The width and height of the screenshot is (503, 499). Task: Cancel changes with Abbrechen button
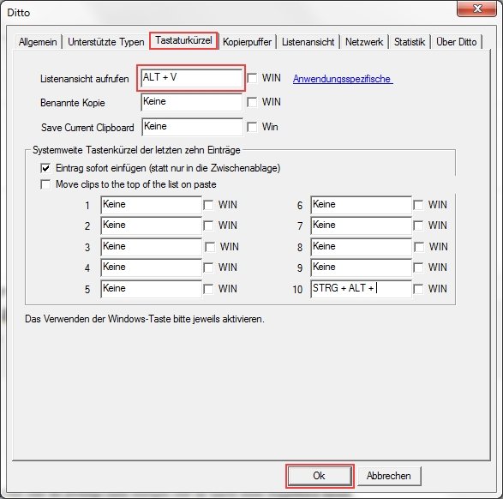[389, 476]
